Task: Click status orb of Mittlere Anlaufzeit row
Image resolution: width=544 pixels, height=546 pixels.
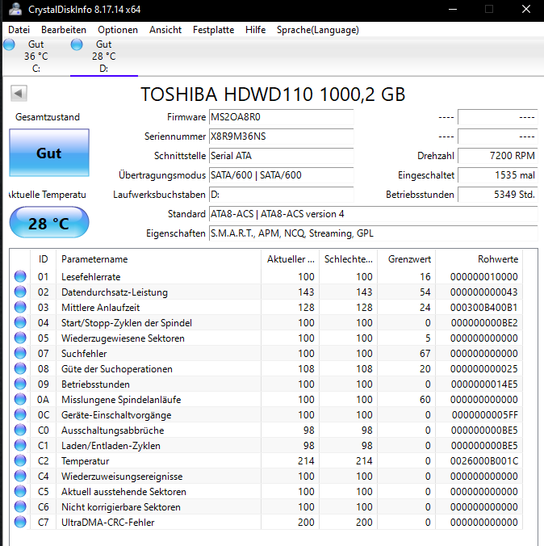Action: (x=20, y=307)
